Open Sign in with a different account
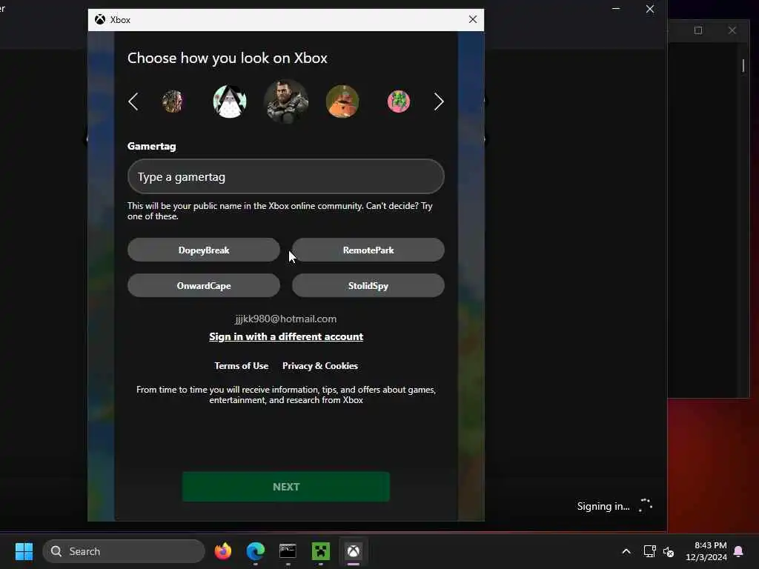The height and width of the screenshot is (569, 759). coord(286,337)
